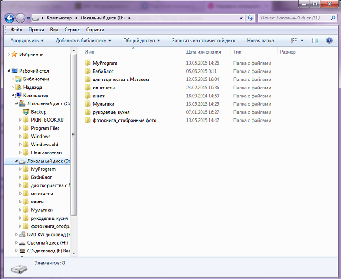Open the address bar history dropdown arrow
Viewport: 341px width, 279px height.
(241, 18)
